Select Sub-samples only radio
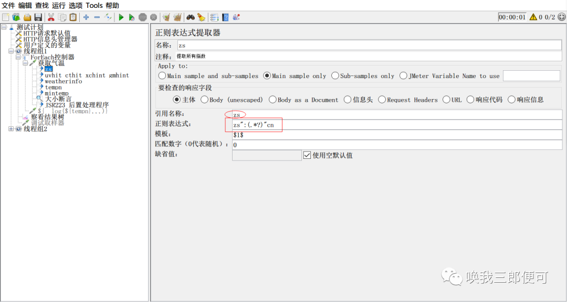The width and height of the screenshot is (567, 302). click(x=335, y=76)
